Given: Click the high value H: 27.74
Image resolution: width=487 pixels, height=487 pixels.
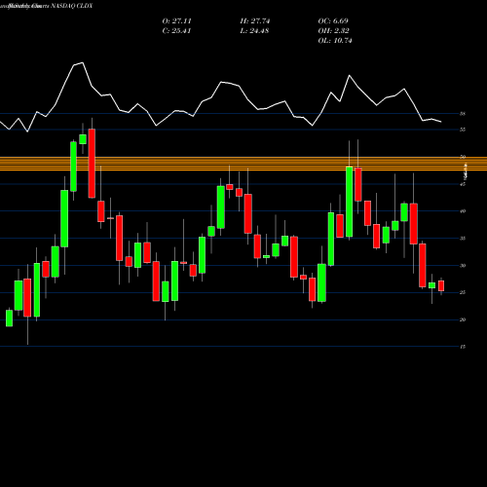Looking at the screenshot, I should (255, 21).
